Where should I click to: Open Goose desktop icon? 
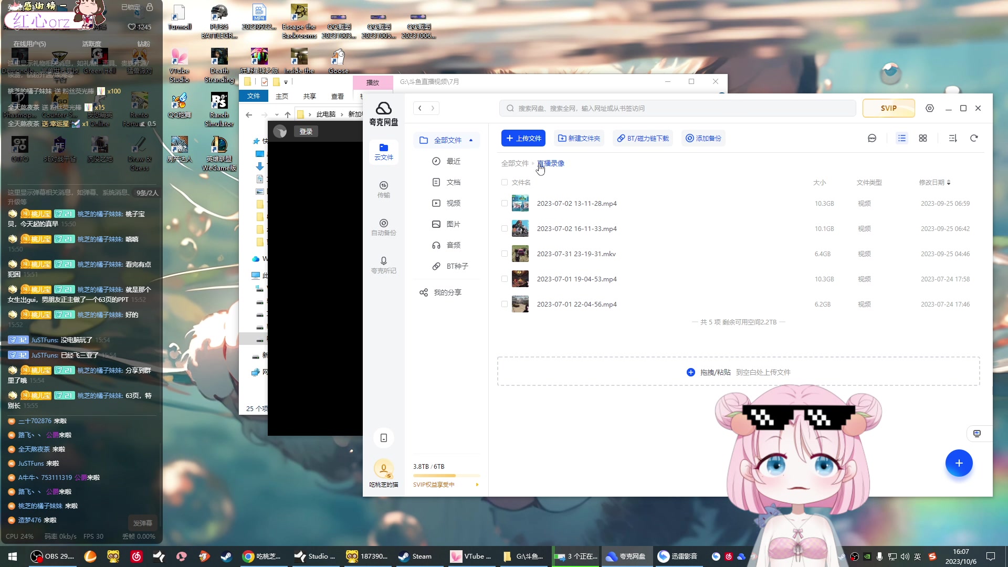(x=338, y=61)
